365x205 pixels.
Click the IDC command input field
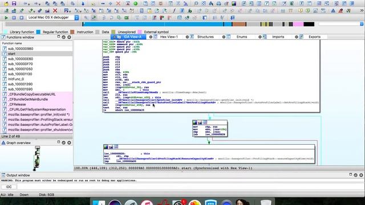[190, 187]
